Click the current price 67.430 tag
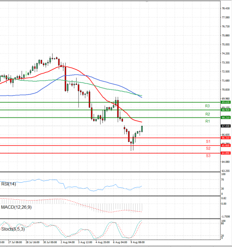Image resolution: width=232 pixels, height=247 pixels. point(226,126)
